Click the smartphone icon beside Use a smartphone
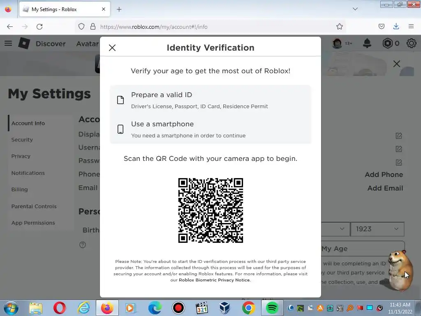Image resolution: width=421 pixels, height=316 pixels. [x=120, y=129]
